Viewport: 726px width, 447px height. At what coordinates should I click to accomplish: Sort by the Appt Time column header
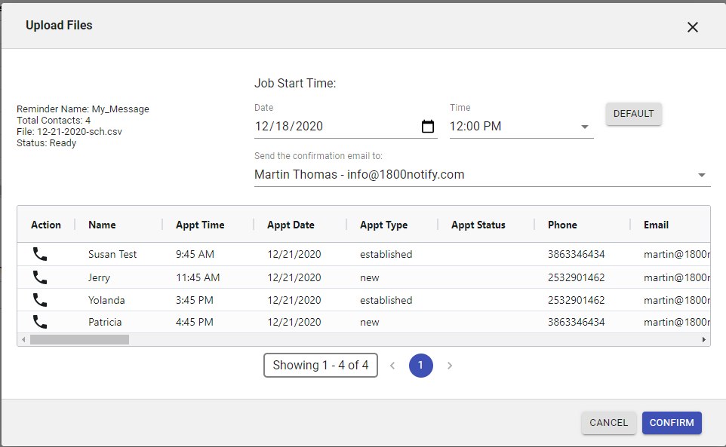(x=200, y=225)
